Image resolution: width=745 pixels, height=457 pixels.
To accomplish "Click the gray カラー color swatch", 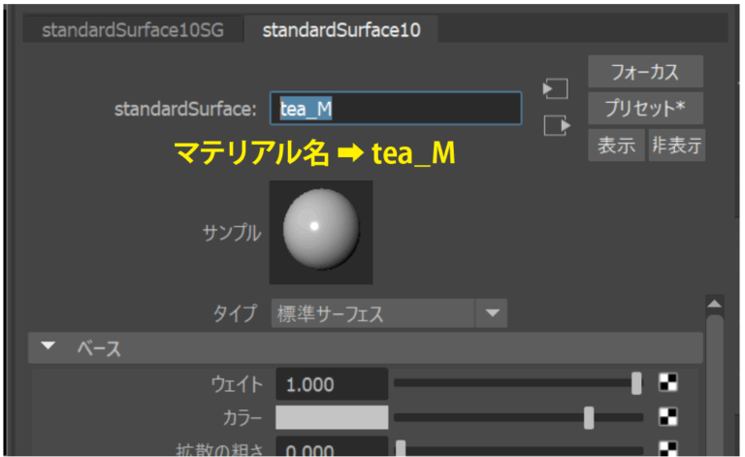I will click(332, 417).
